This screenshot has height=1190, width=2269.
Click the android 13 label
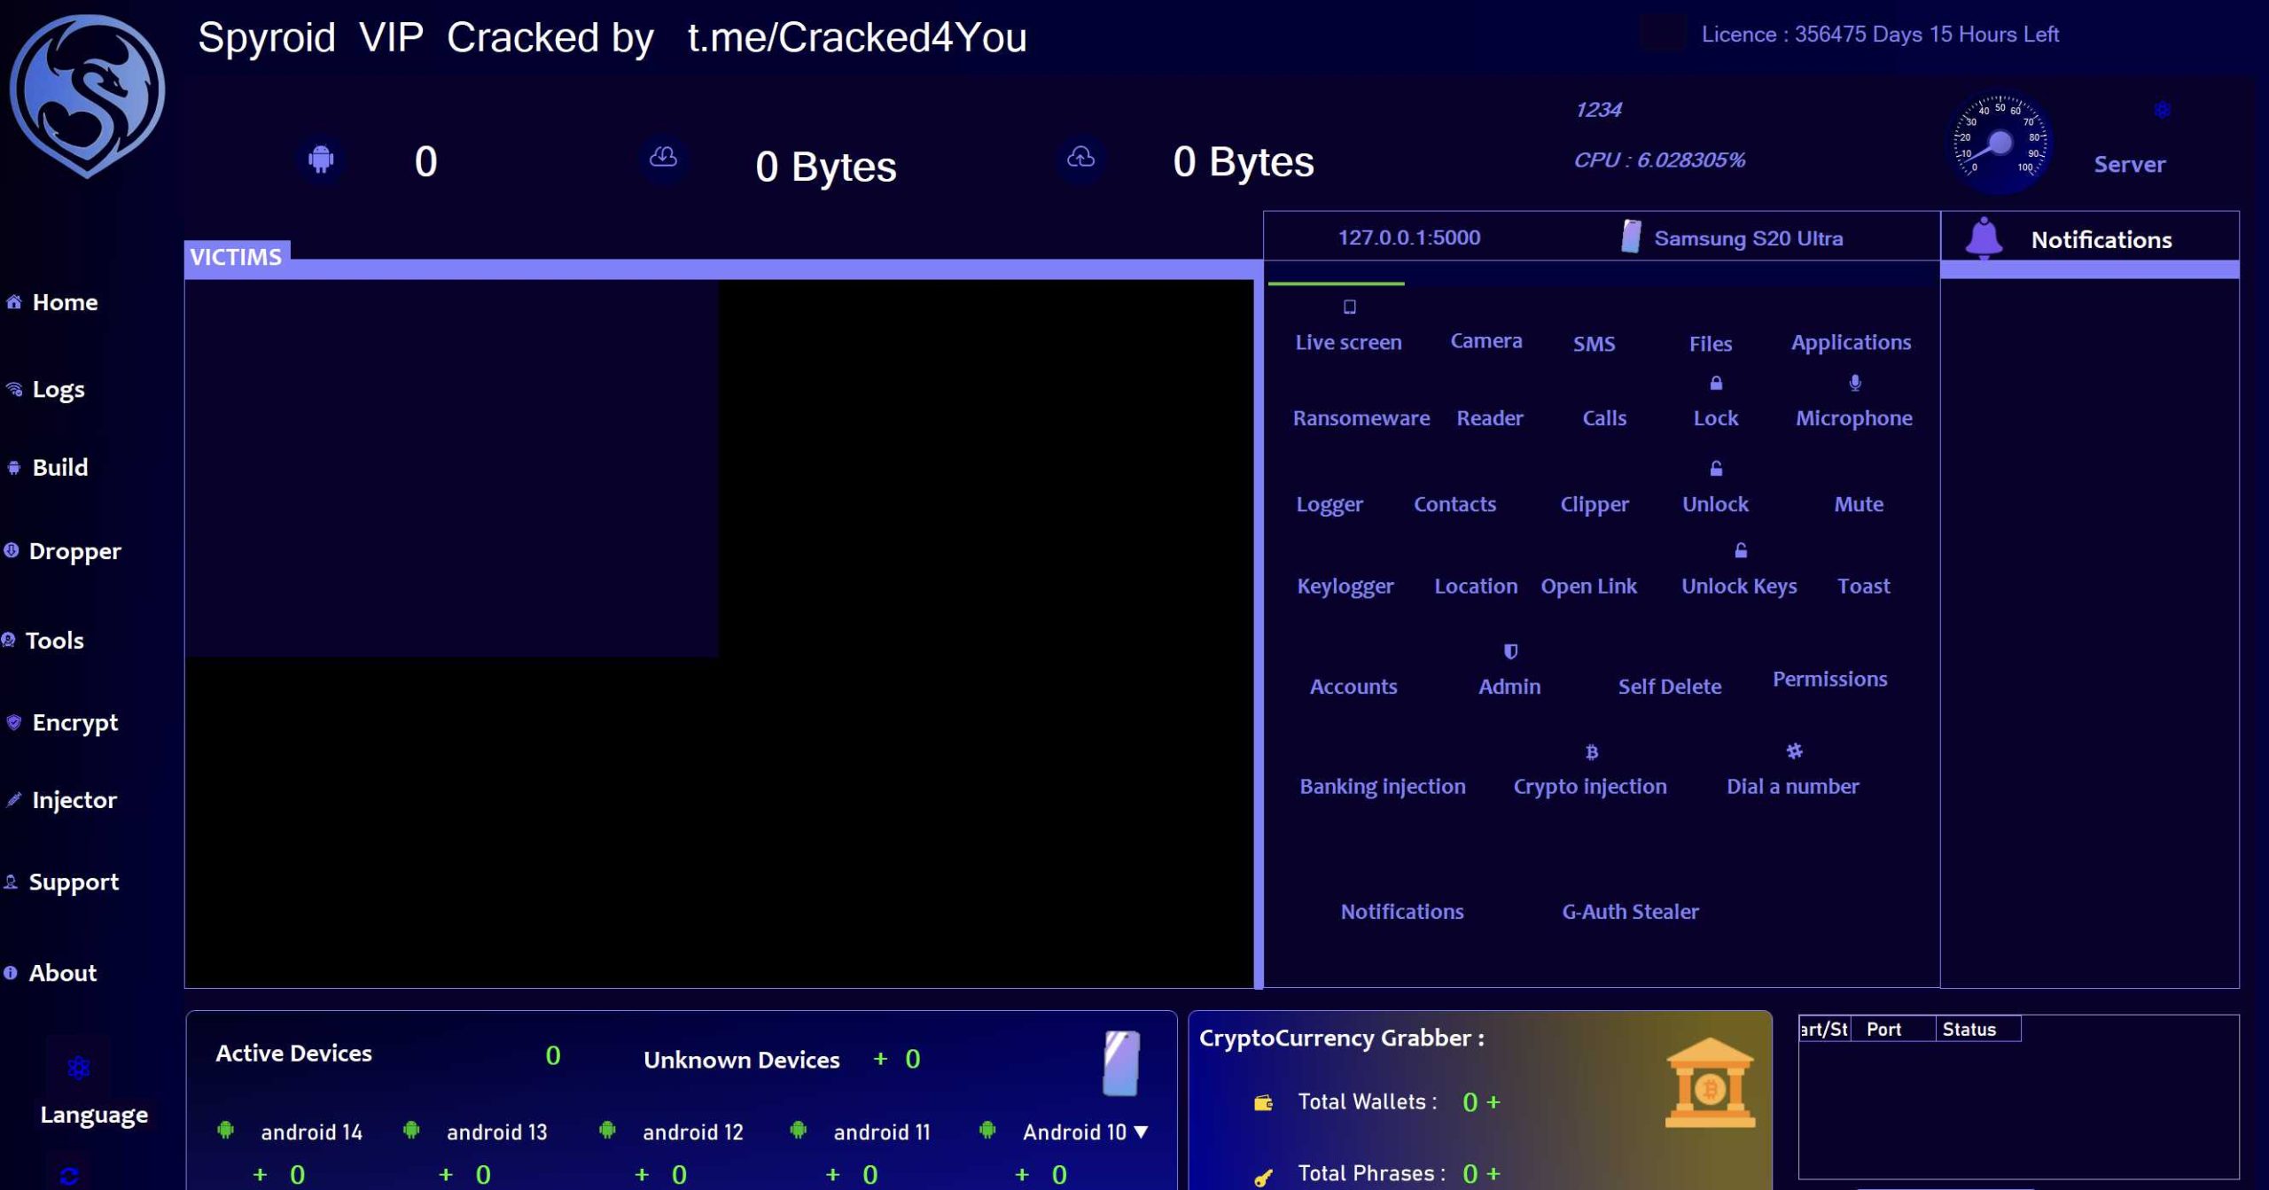click(496, 1132)
